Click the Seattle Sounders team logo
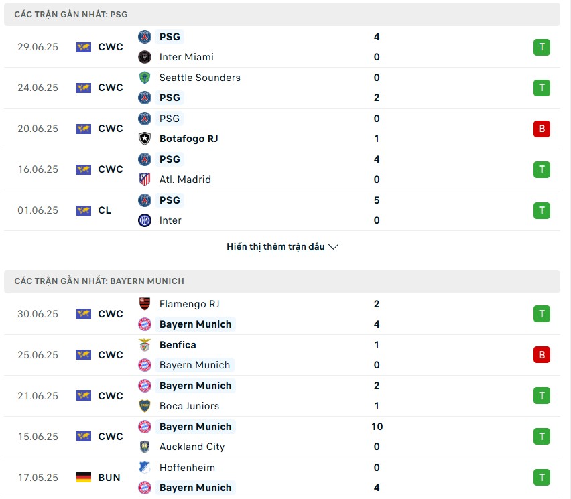The width and height of the screenshot is (571, 499). (145, 78)
